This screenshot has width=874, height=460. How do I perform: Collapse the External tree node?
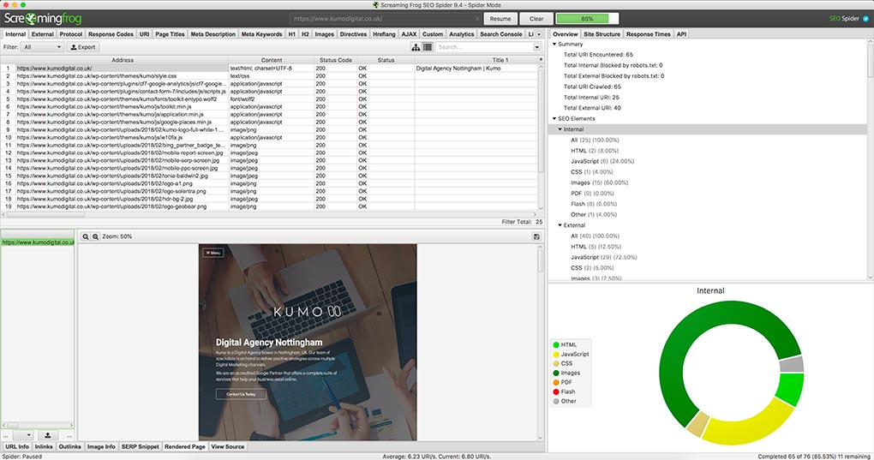(x=560, y=225)
